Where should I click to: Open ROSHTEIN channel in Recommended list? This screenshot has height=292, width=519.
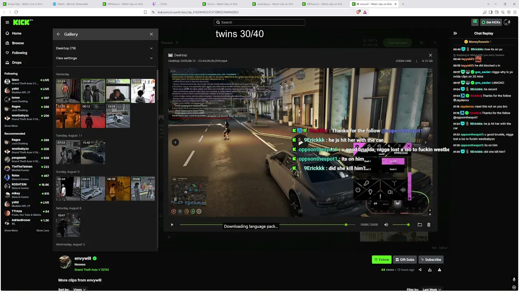pyautogui.click(x=26, y=186)
